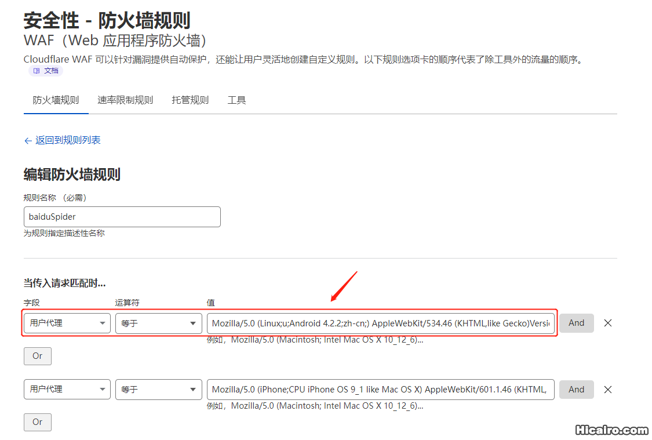Click the back arrow icon beside 返回到规则列表
Viewport: 652px width, 440px height.
click(x=28, y=141)
